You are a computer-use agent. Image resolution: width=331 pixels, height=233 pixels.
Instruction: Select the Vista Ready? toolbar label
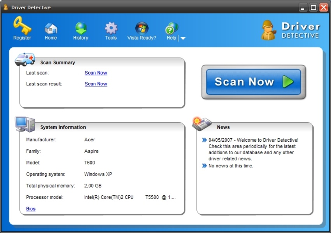[142, 38]
